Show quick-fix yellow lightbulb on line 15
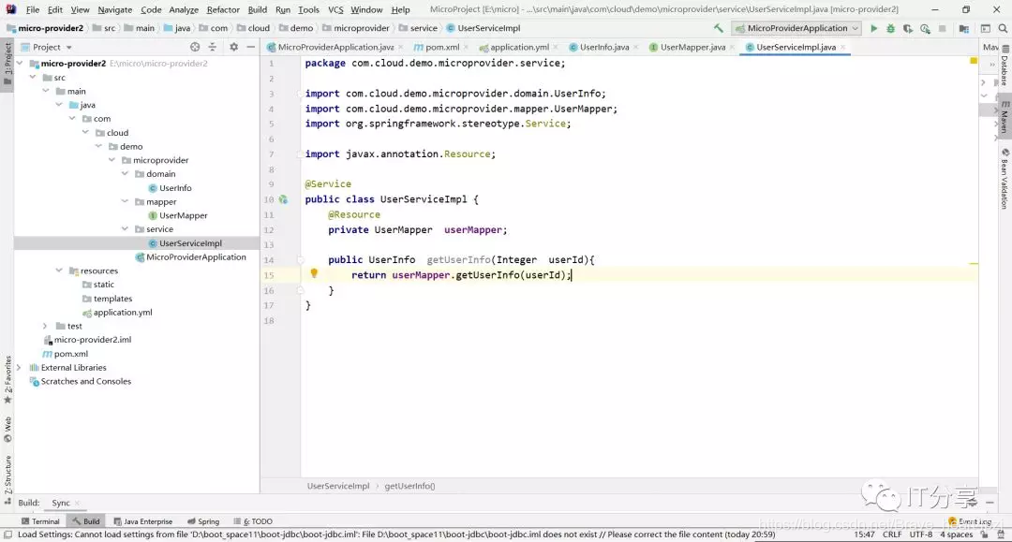The width and height of the screenshot is (1012, 542). point(314,273)
